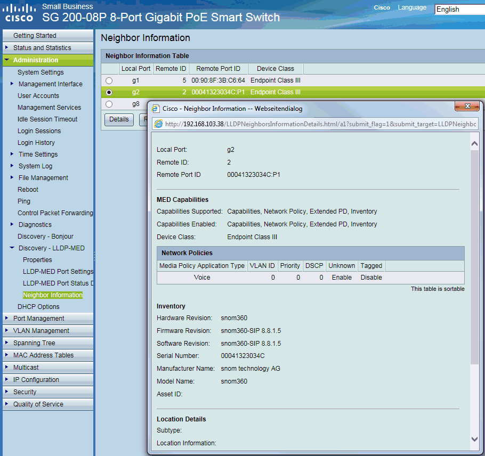
Task: Open the Language selection dropdown
Action: click(x=459, y=9)
